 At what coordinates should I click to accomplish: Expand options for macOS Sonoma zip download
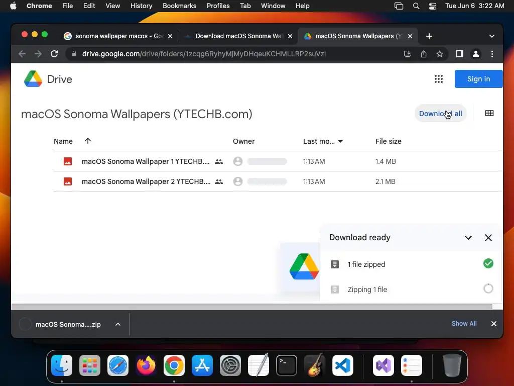117,324
